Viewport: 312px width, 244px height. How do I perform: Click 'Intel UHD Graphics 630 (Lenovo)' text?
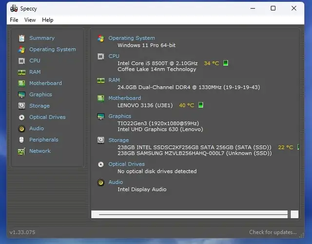tap(160, 129)
